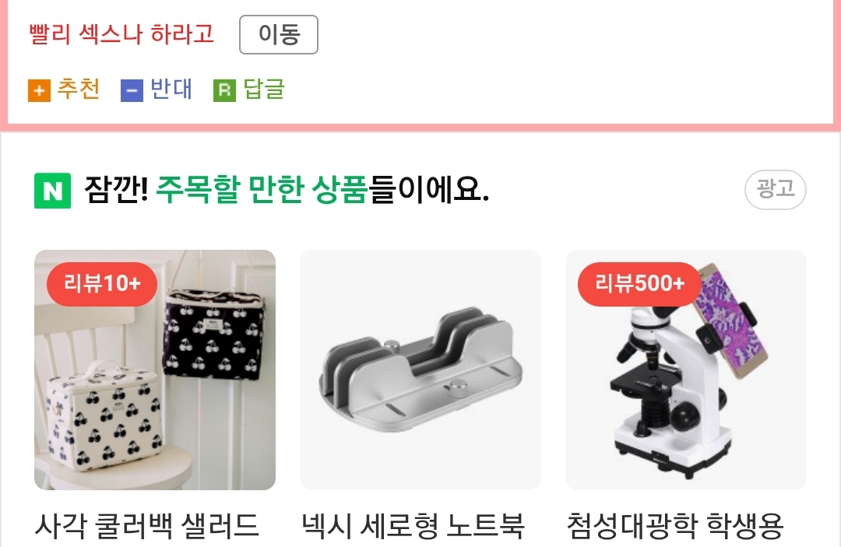Click the red 리뷰500+ badge
This screenshot has width=841, height=547.
pyautogui.click(x=639, y=283)
